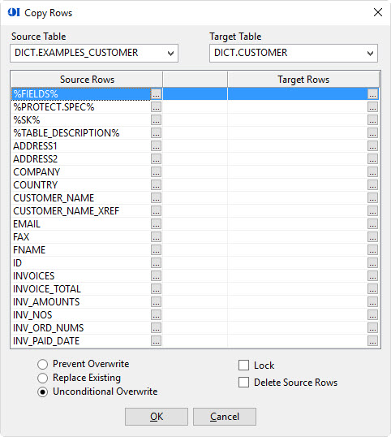Click the ellipsis button beside CUSTOMER_NAME source row
The image size is (391, 437).
tap(156, 198)
